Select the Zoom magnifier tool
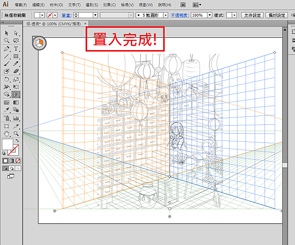This screenshot has height=245, width=295. click(16, 134)
